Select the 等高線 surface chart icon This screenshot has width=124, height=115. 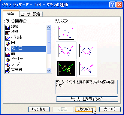click(8, 71)
